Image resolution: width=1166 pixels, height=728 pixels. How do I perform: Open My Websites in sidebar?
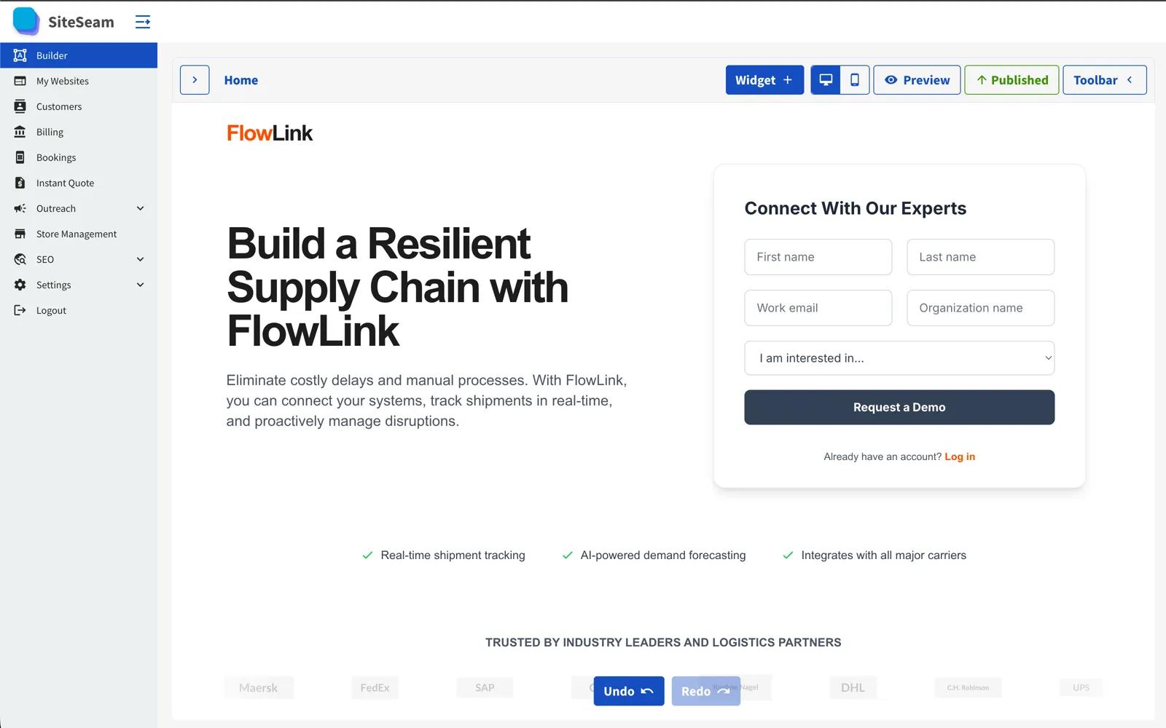coord(63,81)
